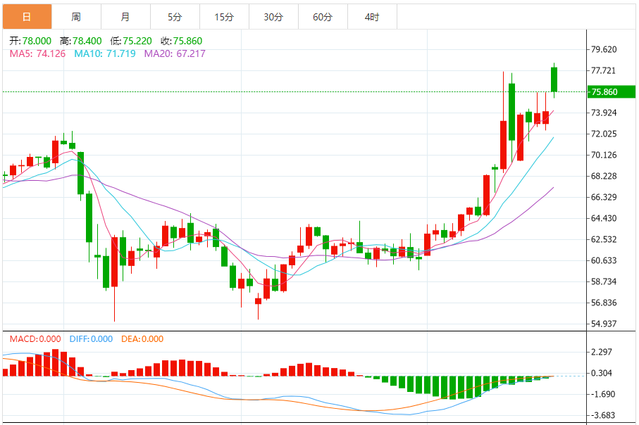Viewport: 639px width, 425px height.
Task: Switch to the 周 weekly tab
Action: pyautogui.click(x=76, y=17)
